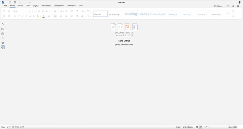
Task: Click the search magnifier in top right
Action: (x=238, y=6)
